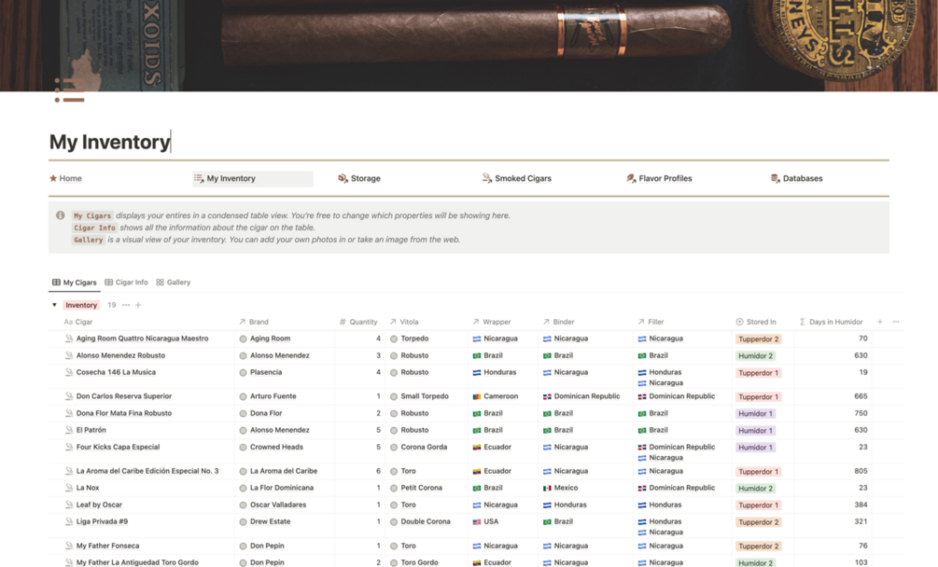Open the Aging Room brand relation
The image size is (938, 567).
264,339
